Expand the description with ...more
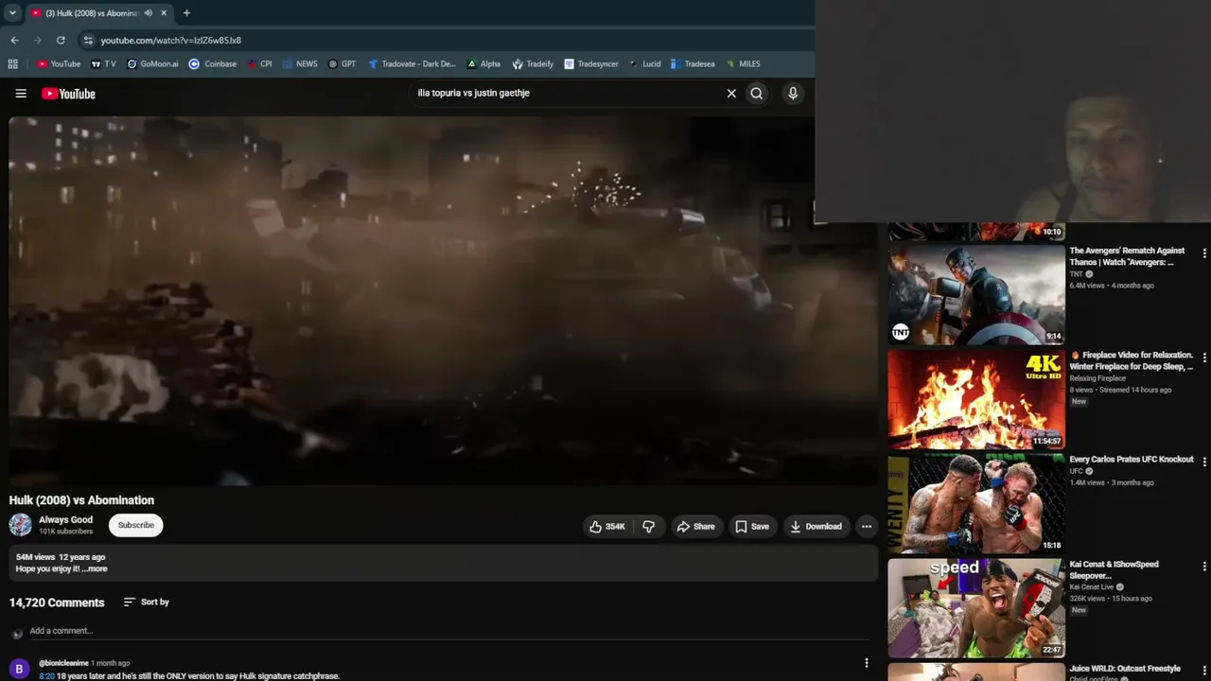Screen dimensions: 1211x681 (x=95, y=569)
